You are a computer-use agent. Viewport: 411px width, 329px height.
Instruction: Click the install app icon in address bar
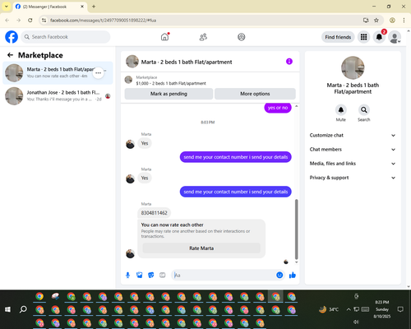click(366, 21)
